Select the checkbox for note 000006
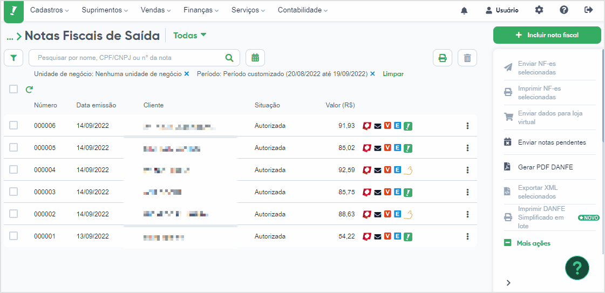Screen dimensions: 605x293 [13, 125]
